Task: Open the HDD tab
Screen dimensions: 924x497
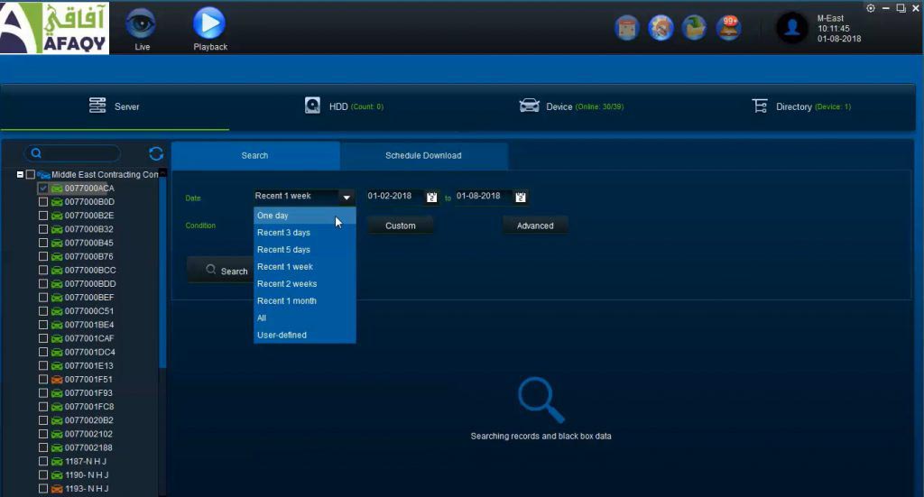Action: pyautogui.click(x=345, y=106)
